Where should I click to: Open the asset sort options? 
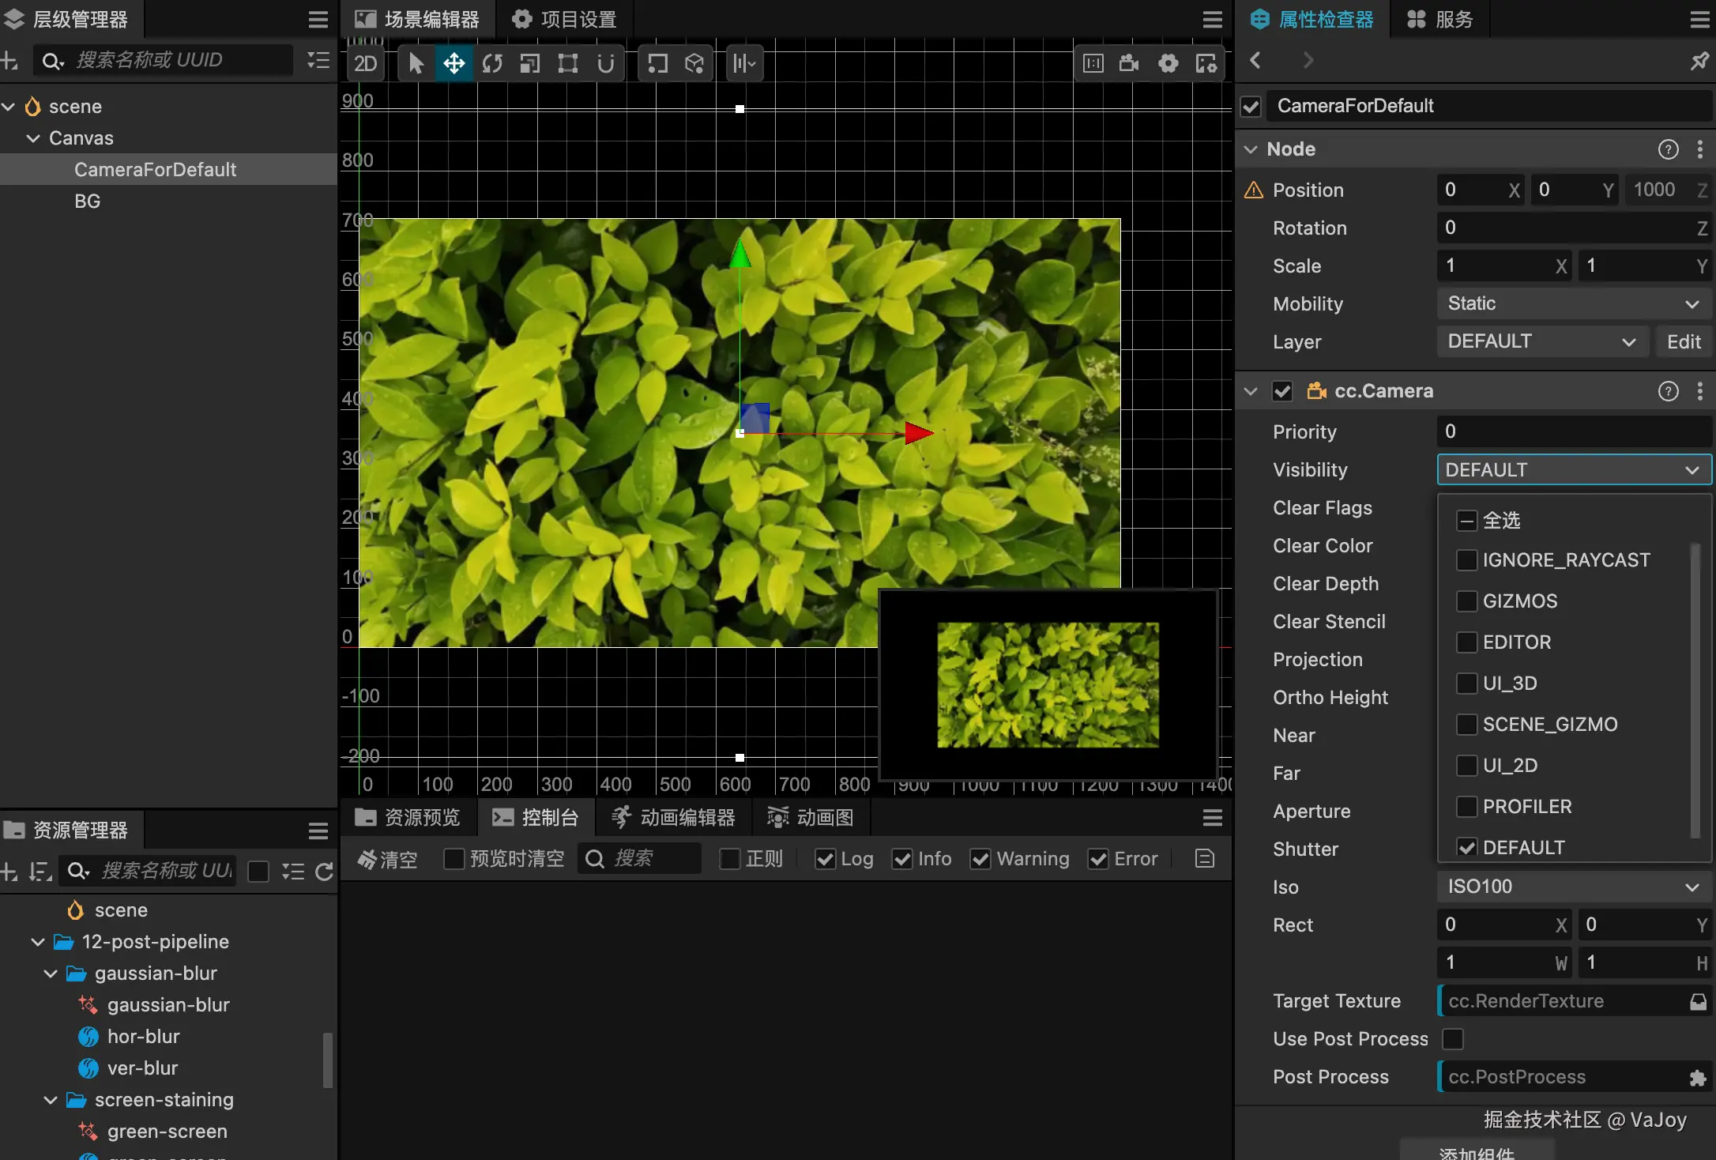point(40,872)
